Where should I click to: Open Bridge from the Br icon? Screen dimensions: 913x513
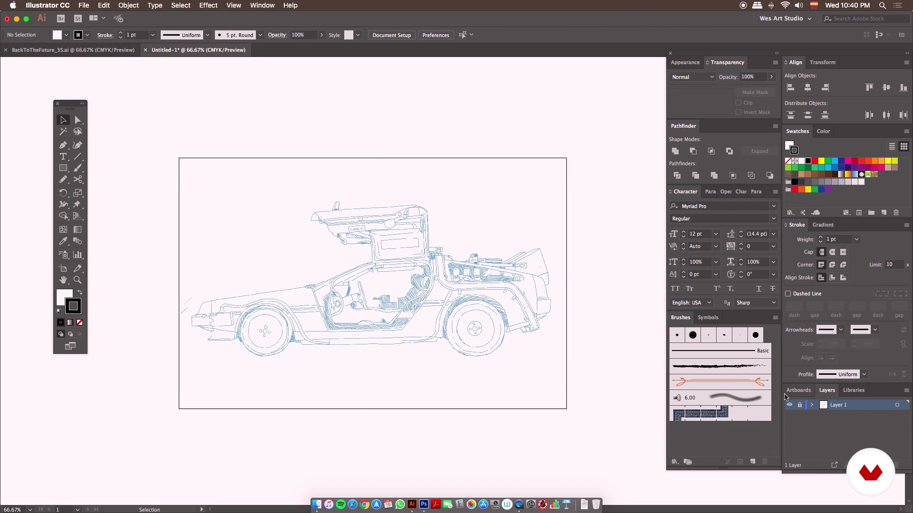click(60, 19)
